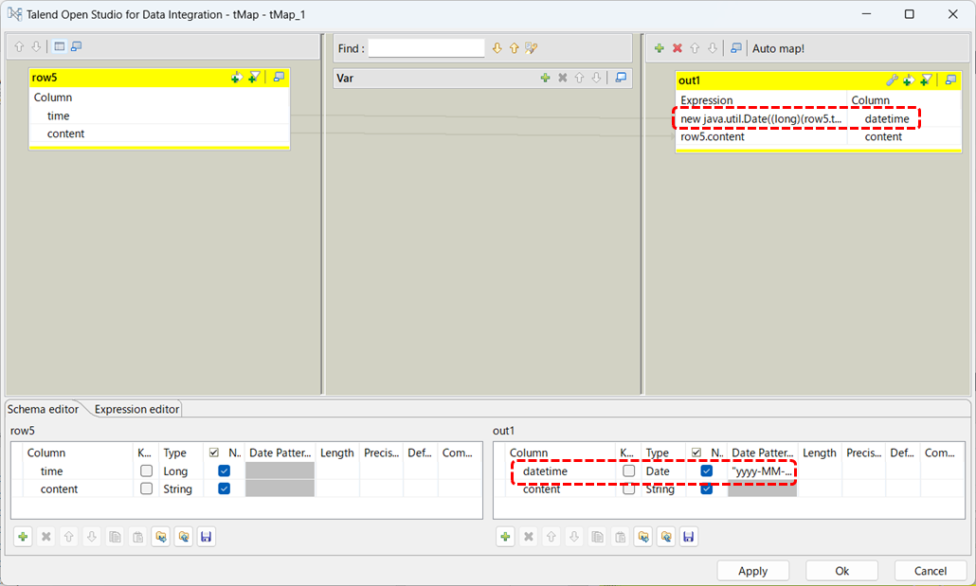Add column to out1 schema

tap(505, 536)
